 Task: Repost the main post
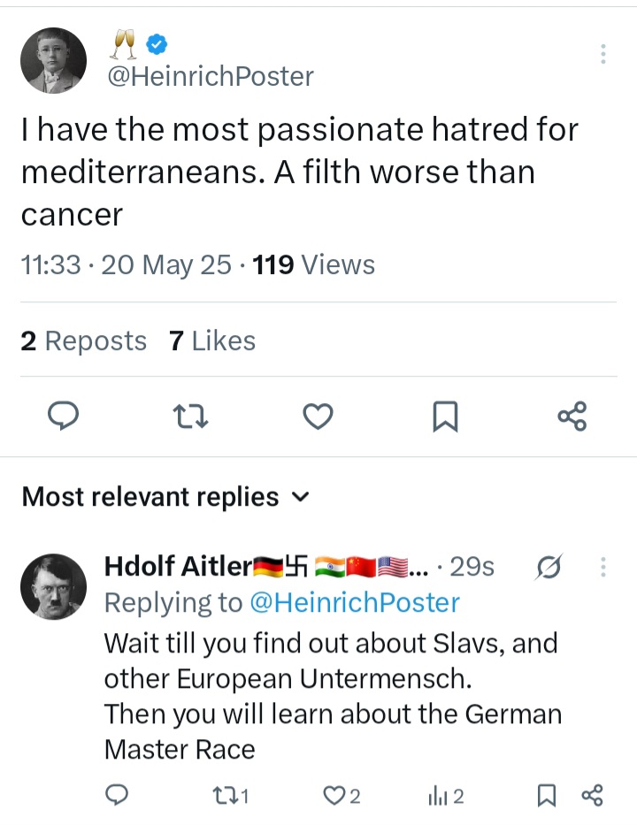(x=191, y=416)
